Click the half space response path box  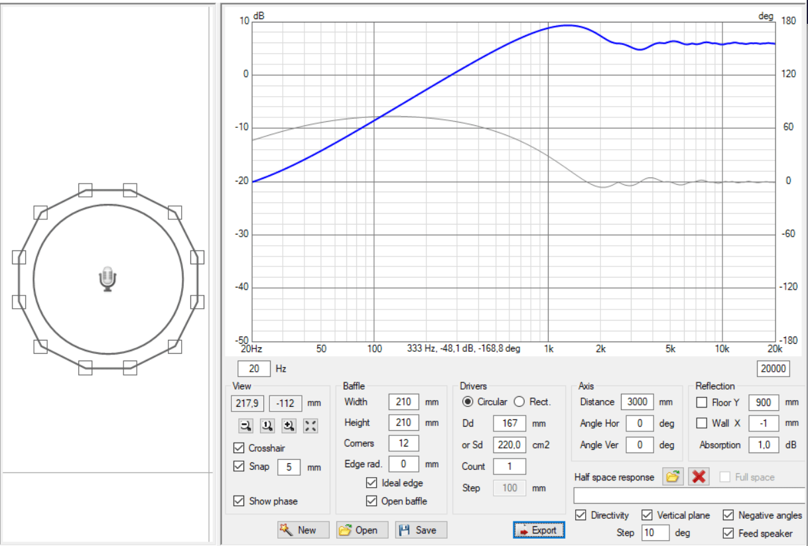689,496
